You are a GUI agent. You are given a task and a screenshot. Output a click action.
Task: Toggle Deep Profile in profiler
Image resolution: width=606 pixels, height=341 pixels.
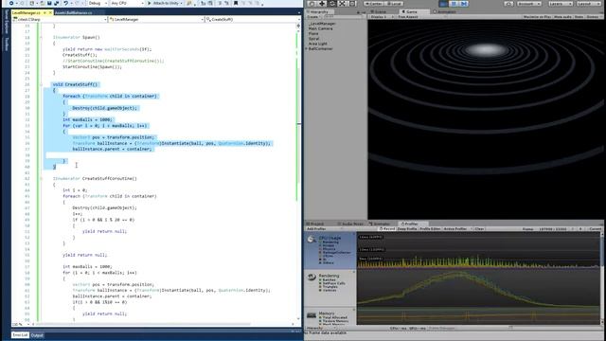(x=407, y=229)
